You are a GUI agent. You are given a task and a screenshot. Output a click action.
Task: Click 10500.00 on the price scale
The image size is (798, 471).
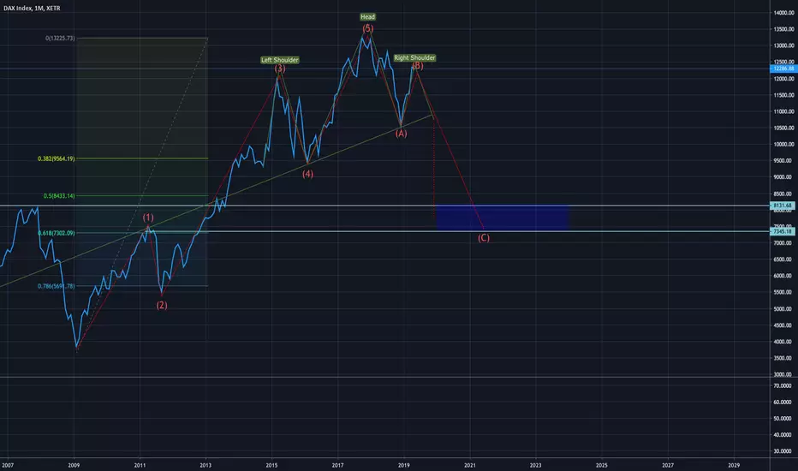click(x=783, y=128)
